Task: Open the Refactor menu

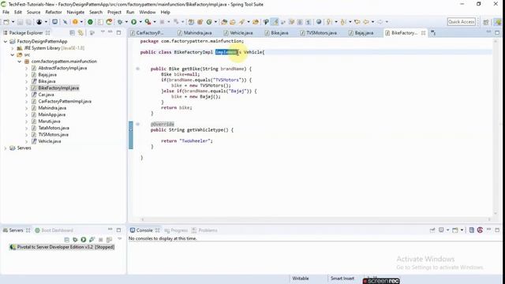Action: tap(54, 12)
